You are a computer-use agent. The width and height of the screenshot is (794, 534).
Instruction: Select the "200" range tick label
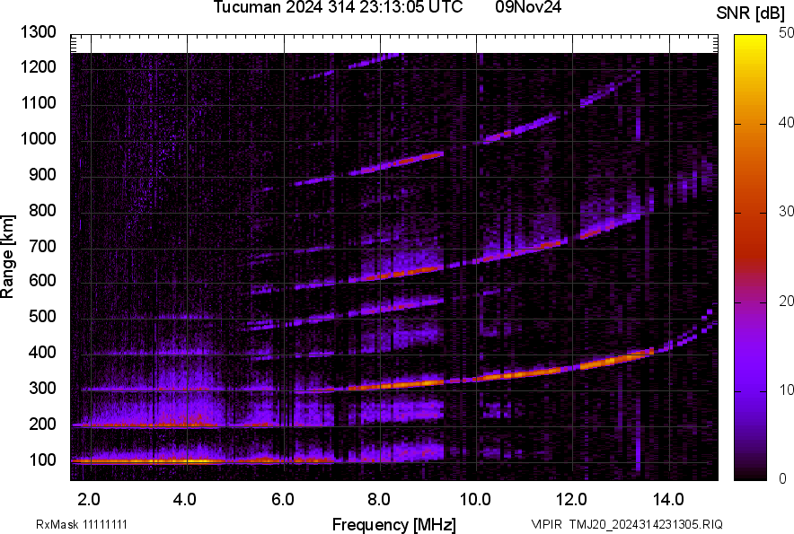[x=42, y=424]
